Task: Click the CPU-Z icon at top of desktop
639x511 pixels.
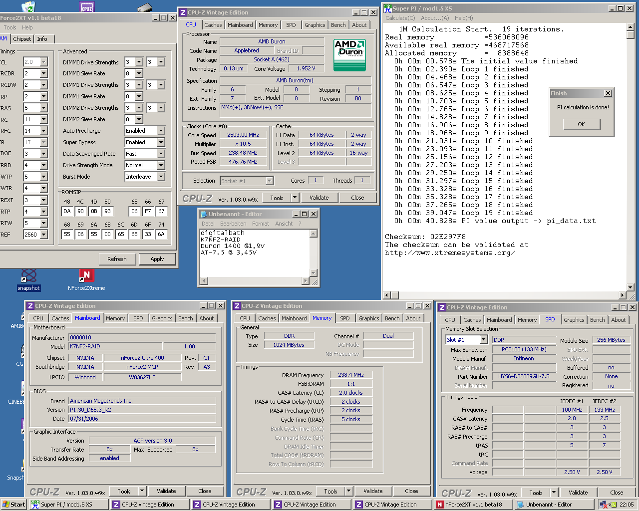Action: click(x=87, y=6)
